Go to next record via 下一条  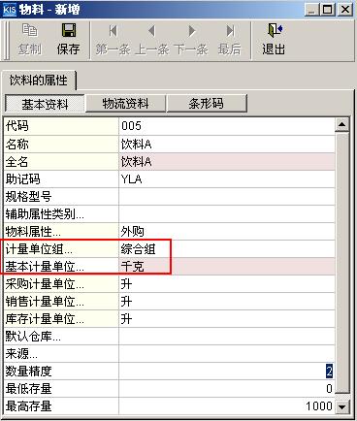[191, 40]
